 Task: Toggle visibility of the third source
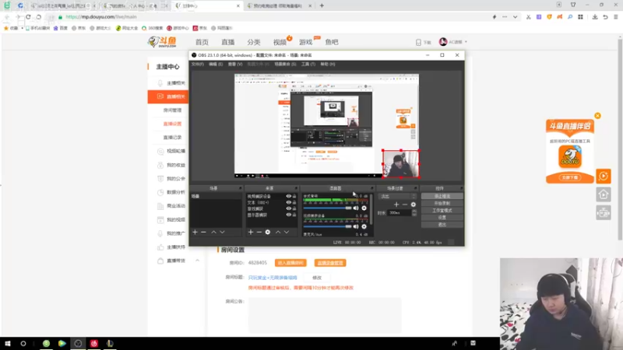(x=289, y=208)
